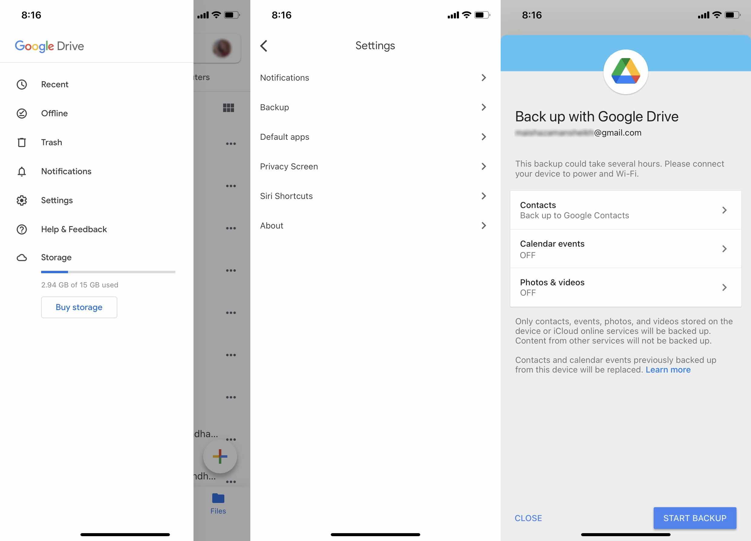This screenshot has width=751, height=541.
Task: Click the Buy storage button
Action: click(78, 306)
